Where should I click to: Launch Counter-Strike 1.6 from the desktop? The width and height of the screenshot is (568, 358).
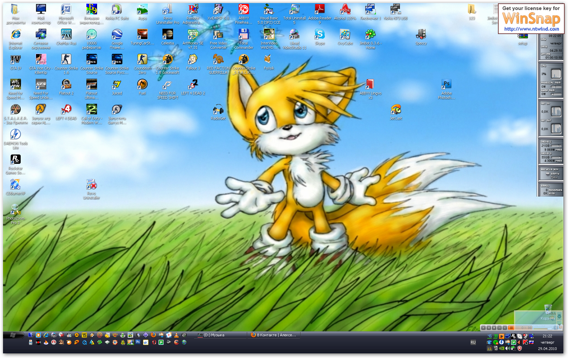tap(66, 64)
